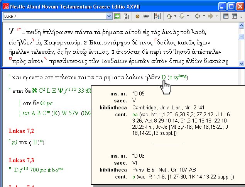Click the Θ siglum after οτε δε
245x187 pixels.
click(43, 103)
